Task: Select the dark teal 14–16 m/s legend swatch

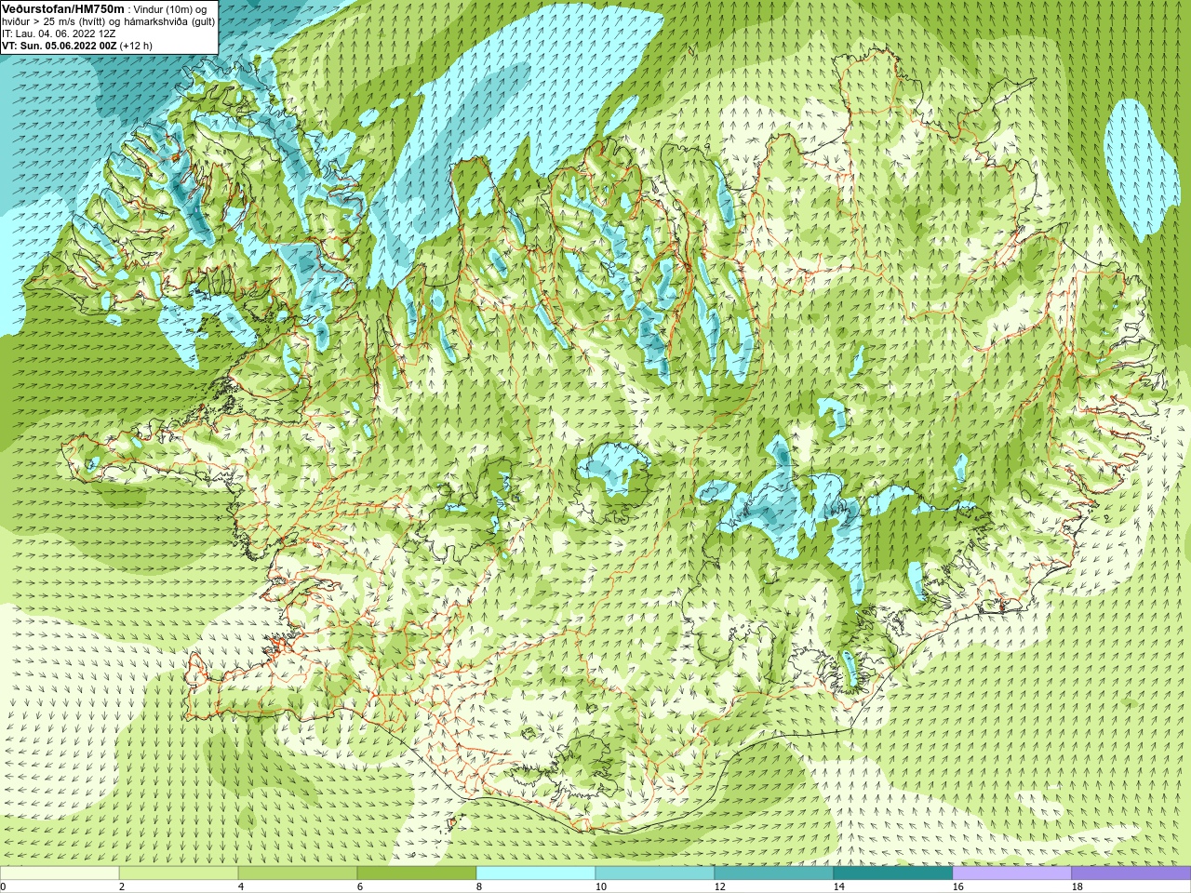Action: tap(893, 873)
